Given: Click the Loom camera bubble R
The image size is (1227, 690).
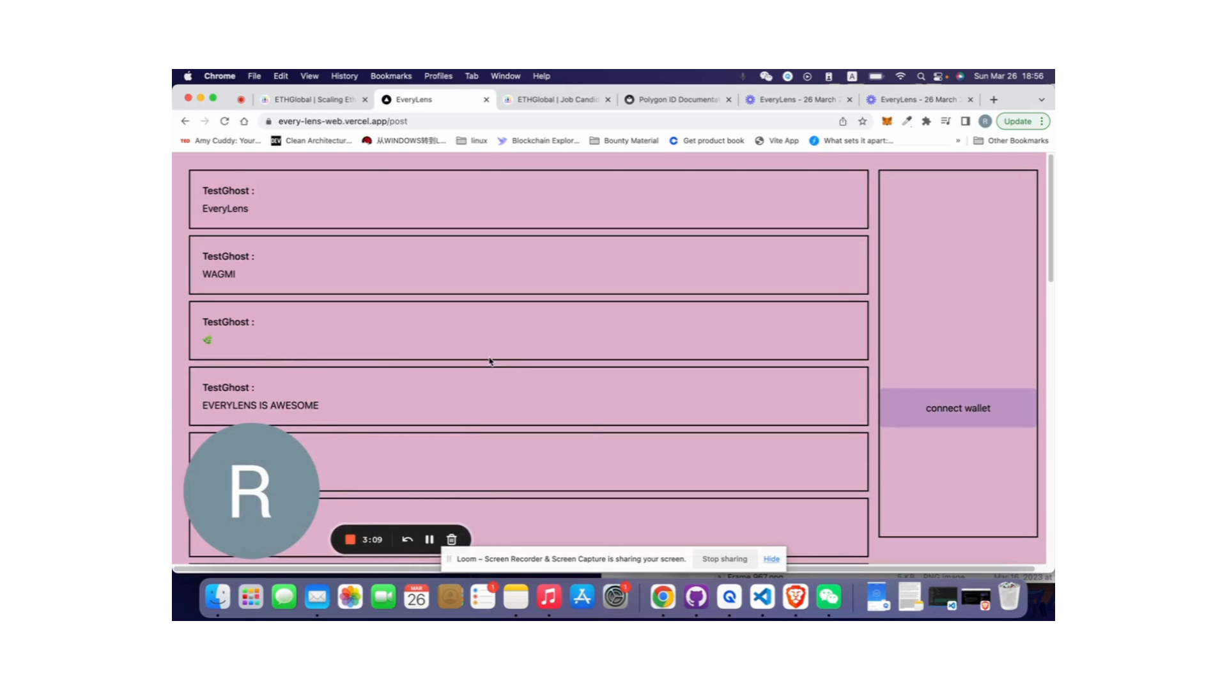Looking at the screenshot, I should pos(251,491).
